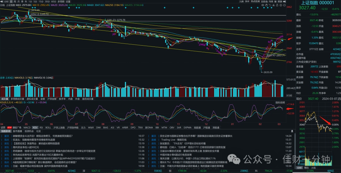Viewport: 341px width, 173px height.
Task: Switch volume panel to 换手率
Action: tap(62, 99)
